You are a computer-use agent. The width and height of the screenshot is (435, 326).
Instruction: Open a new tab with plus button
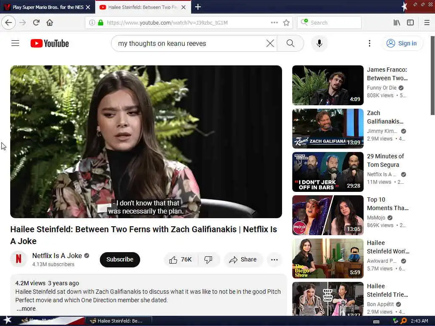[198, 7]
